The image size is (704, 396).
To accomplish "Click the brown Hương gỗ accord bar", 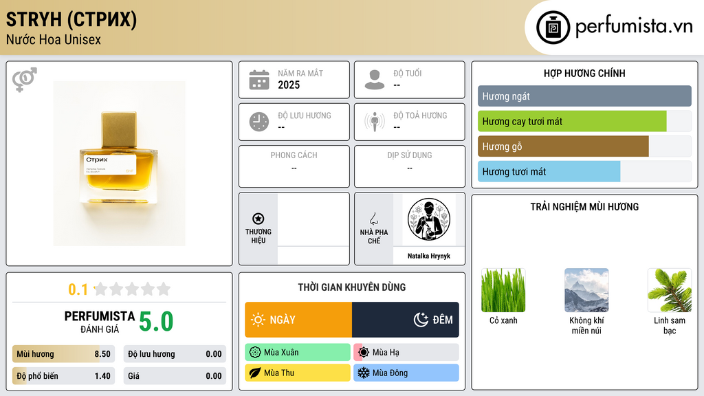I will point(563,146).
